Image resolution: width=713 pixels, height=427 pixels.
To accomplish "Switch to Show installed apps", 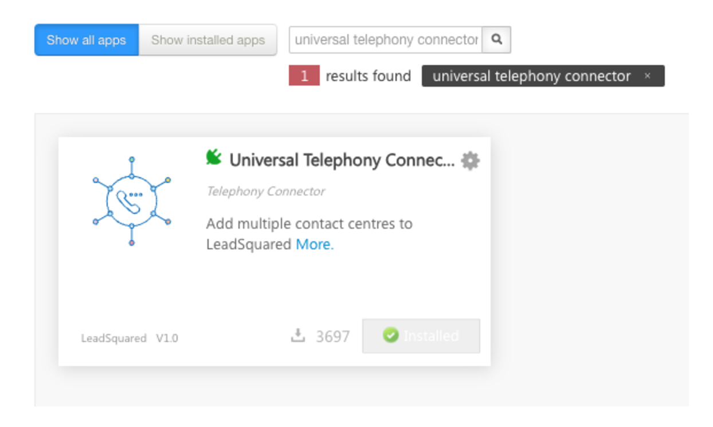I will point(208,40).
